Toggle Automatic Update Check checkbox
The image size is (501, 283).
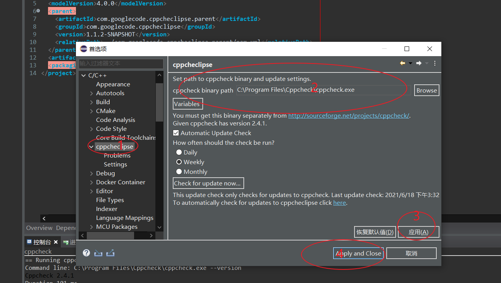point(176,133)
